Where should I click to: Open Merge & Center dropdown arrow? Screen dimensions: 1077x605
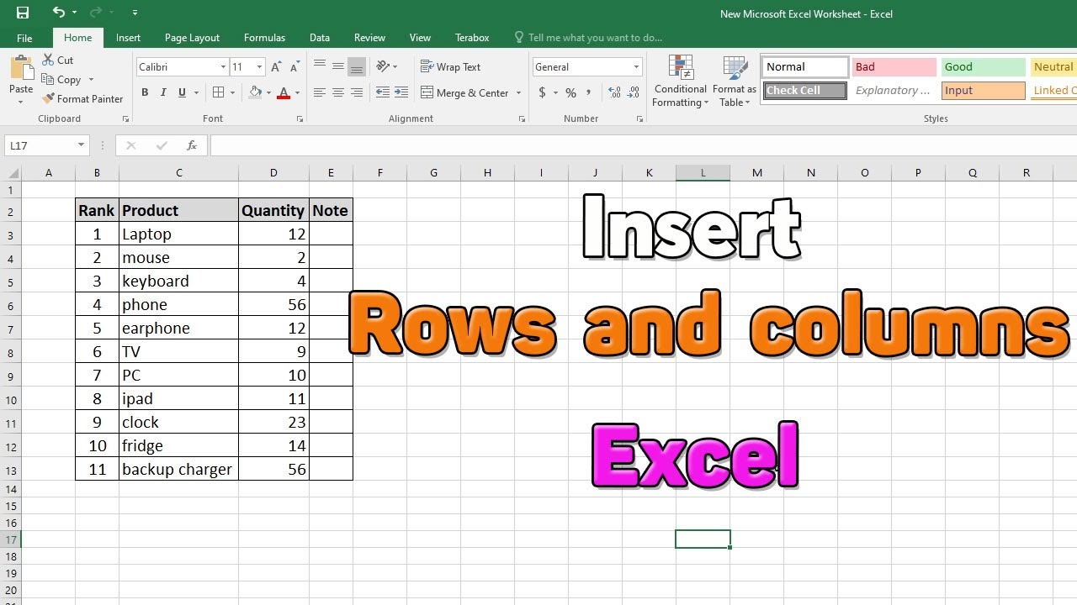click(x=518, y=93)
